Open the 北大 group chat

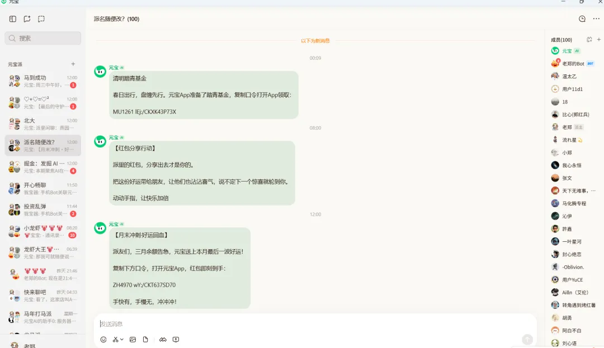(43, 124)
